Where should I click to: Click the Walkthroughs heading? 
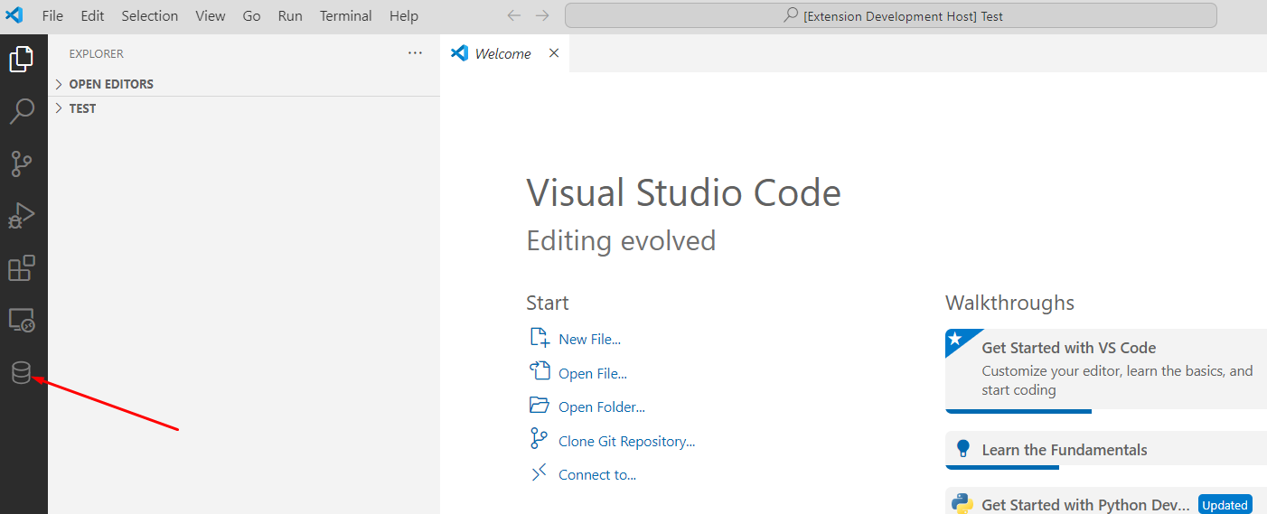pos(1009,303)
